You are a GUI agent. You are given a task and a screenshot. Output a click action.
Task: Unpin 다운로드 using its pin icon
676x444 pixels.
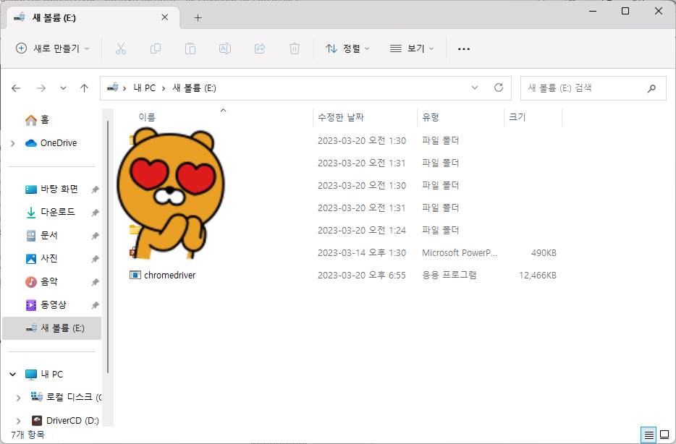pyautogui.click(x=96, y=213)
